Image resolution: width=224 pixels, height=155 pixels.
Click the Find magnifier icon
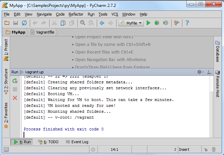pyautogui.click(x=83, y=23)
